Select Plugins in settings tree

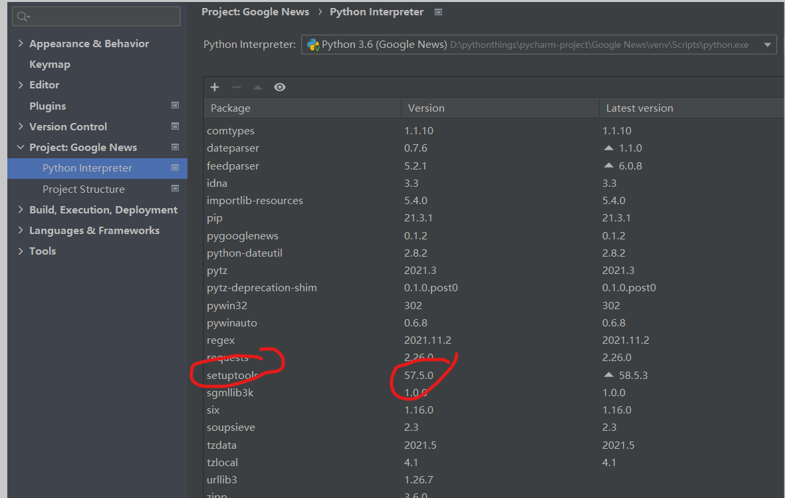coord(48,106)
